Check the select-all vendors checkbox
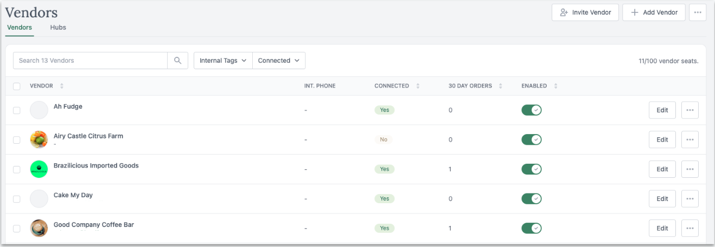The image size is (715, 247). tap(17, 86)
